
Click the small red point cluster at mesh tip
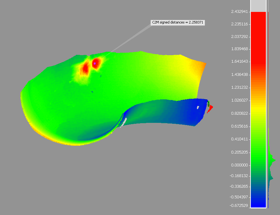210,108
